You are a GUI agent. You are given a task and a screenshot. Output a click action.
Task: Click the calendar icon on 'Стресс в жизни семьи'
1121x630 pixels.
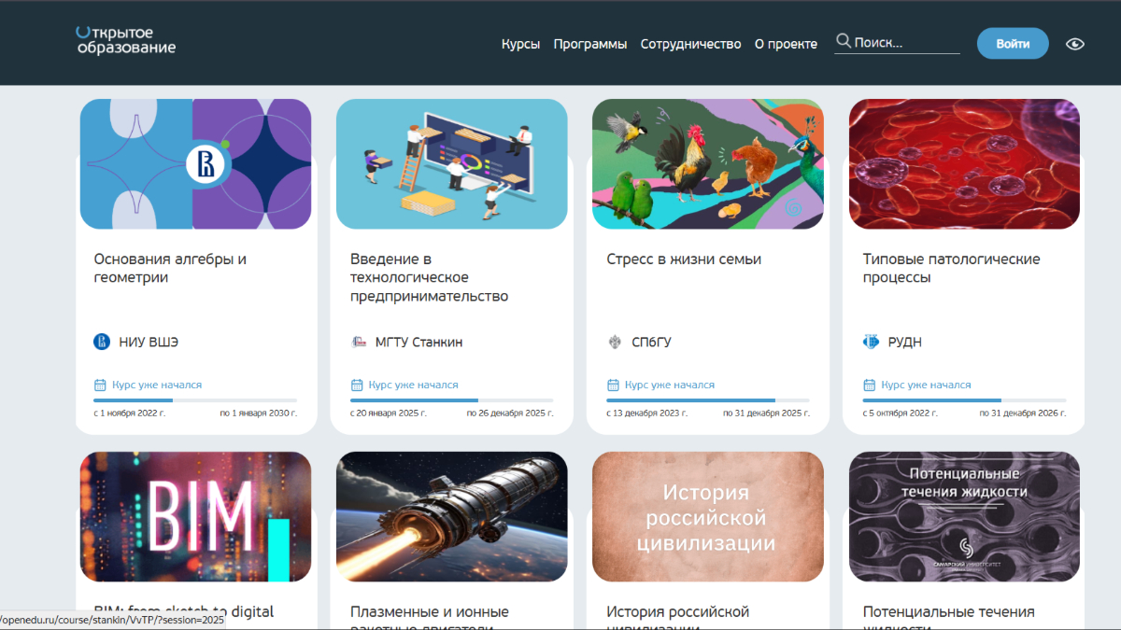(x=612, y=385)
